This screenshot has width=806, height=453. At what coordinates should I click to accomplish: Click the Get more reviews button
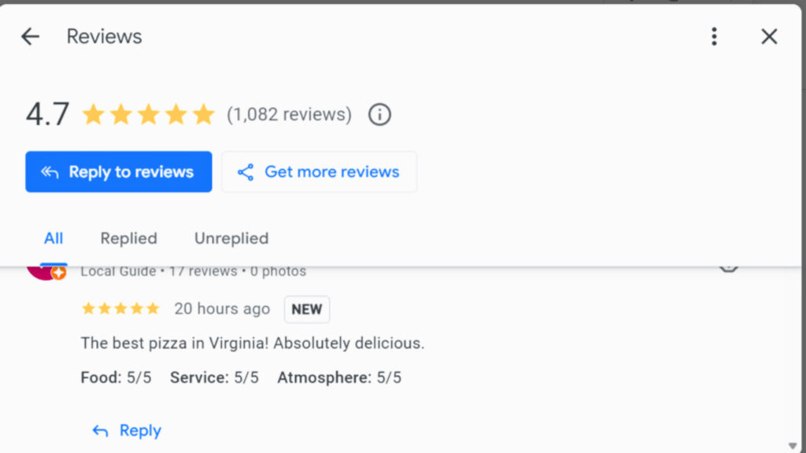pos(319,171)
